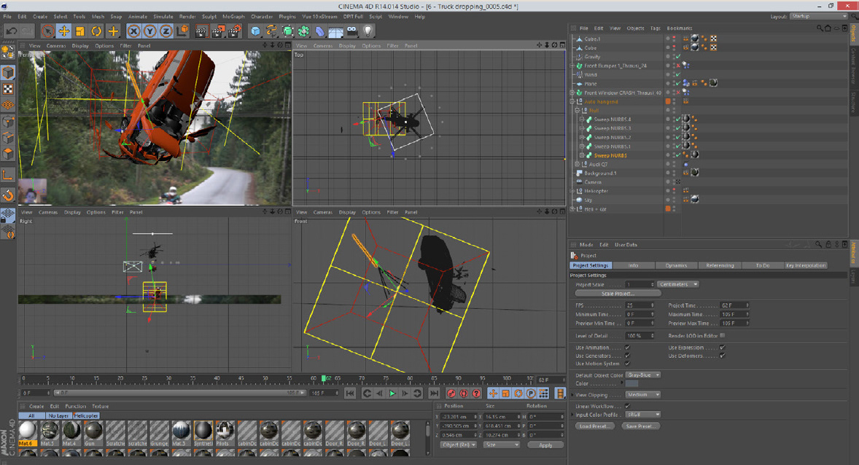The height and width of the screenshot is (465, 859).
Task: Click the project Color swatch
Action: coord(631,383)
